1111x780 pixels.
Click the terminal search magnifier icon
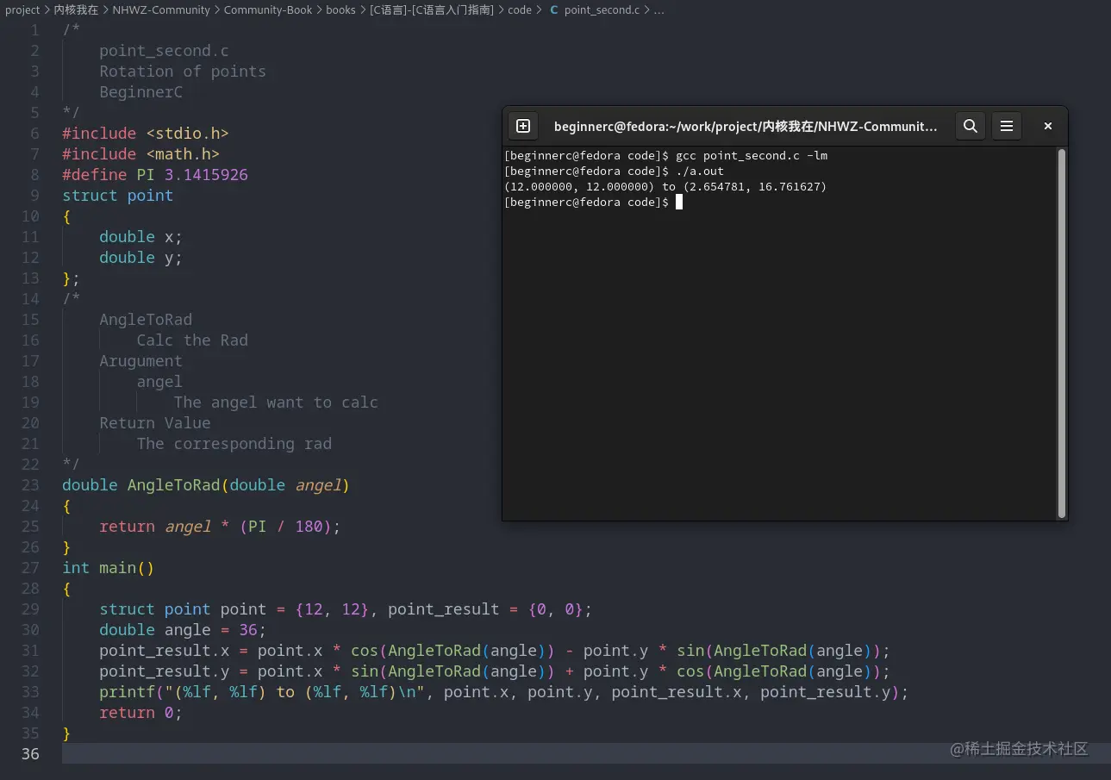[971, 126]
